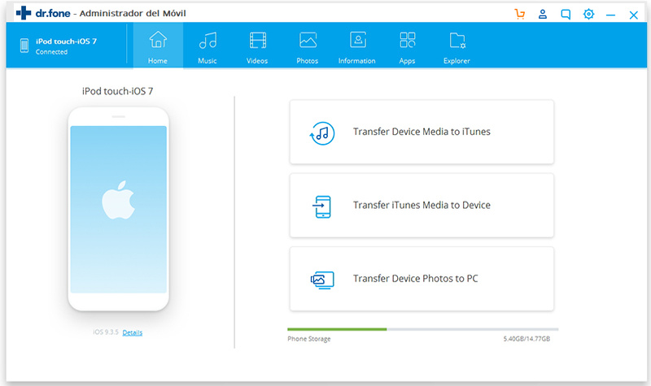The width and height of the screenshot is (651, 386).
Task: Click the 5.40GB/14.77GB storage text
Action: coord(526,339)
